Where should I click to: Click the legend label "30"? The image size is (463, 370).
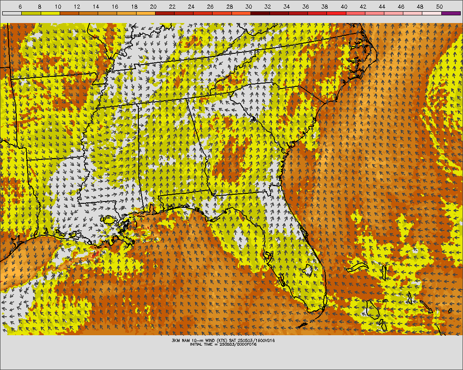point(249,6)
